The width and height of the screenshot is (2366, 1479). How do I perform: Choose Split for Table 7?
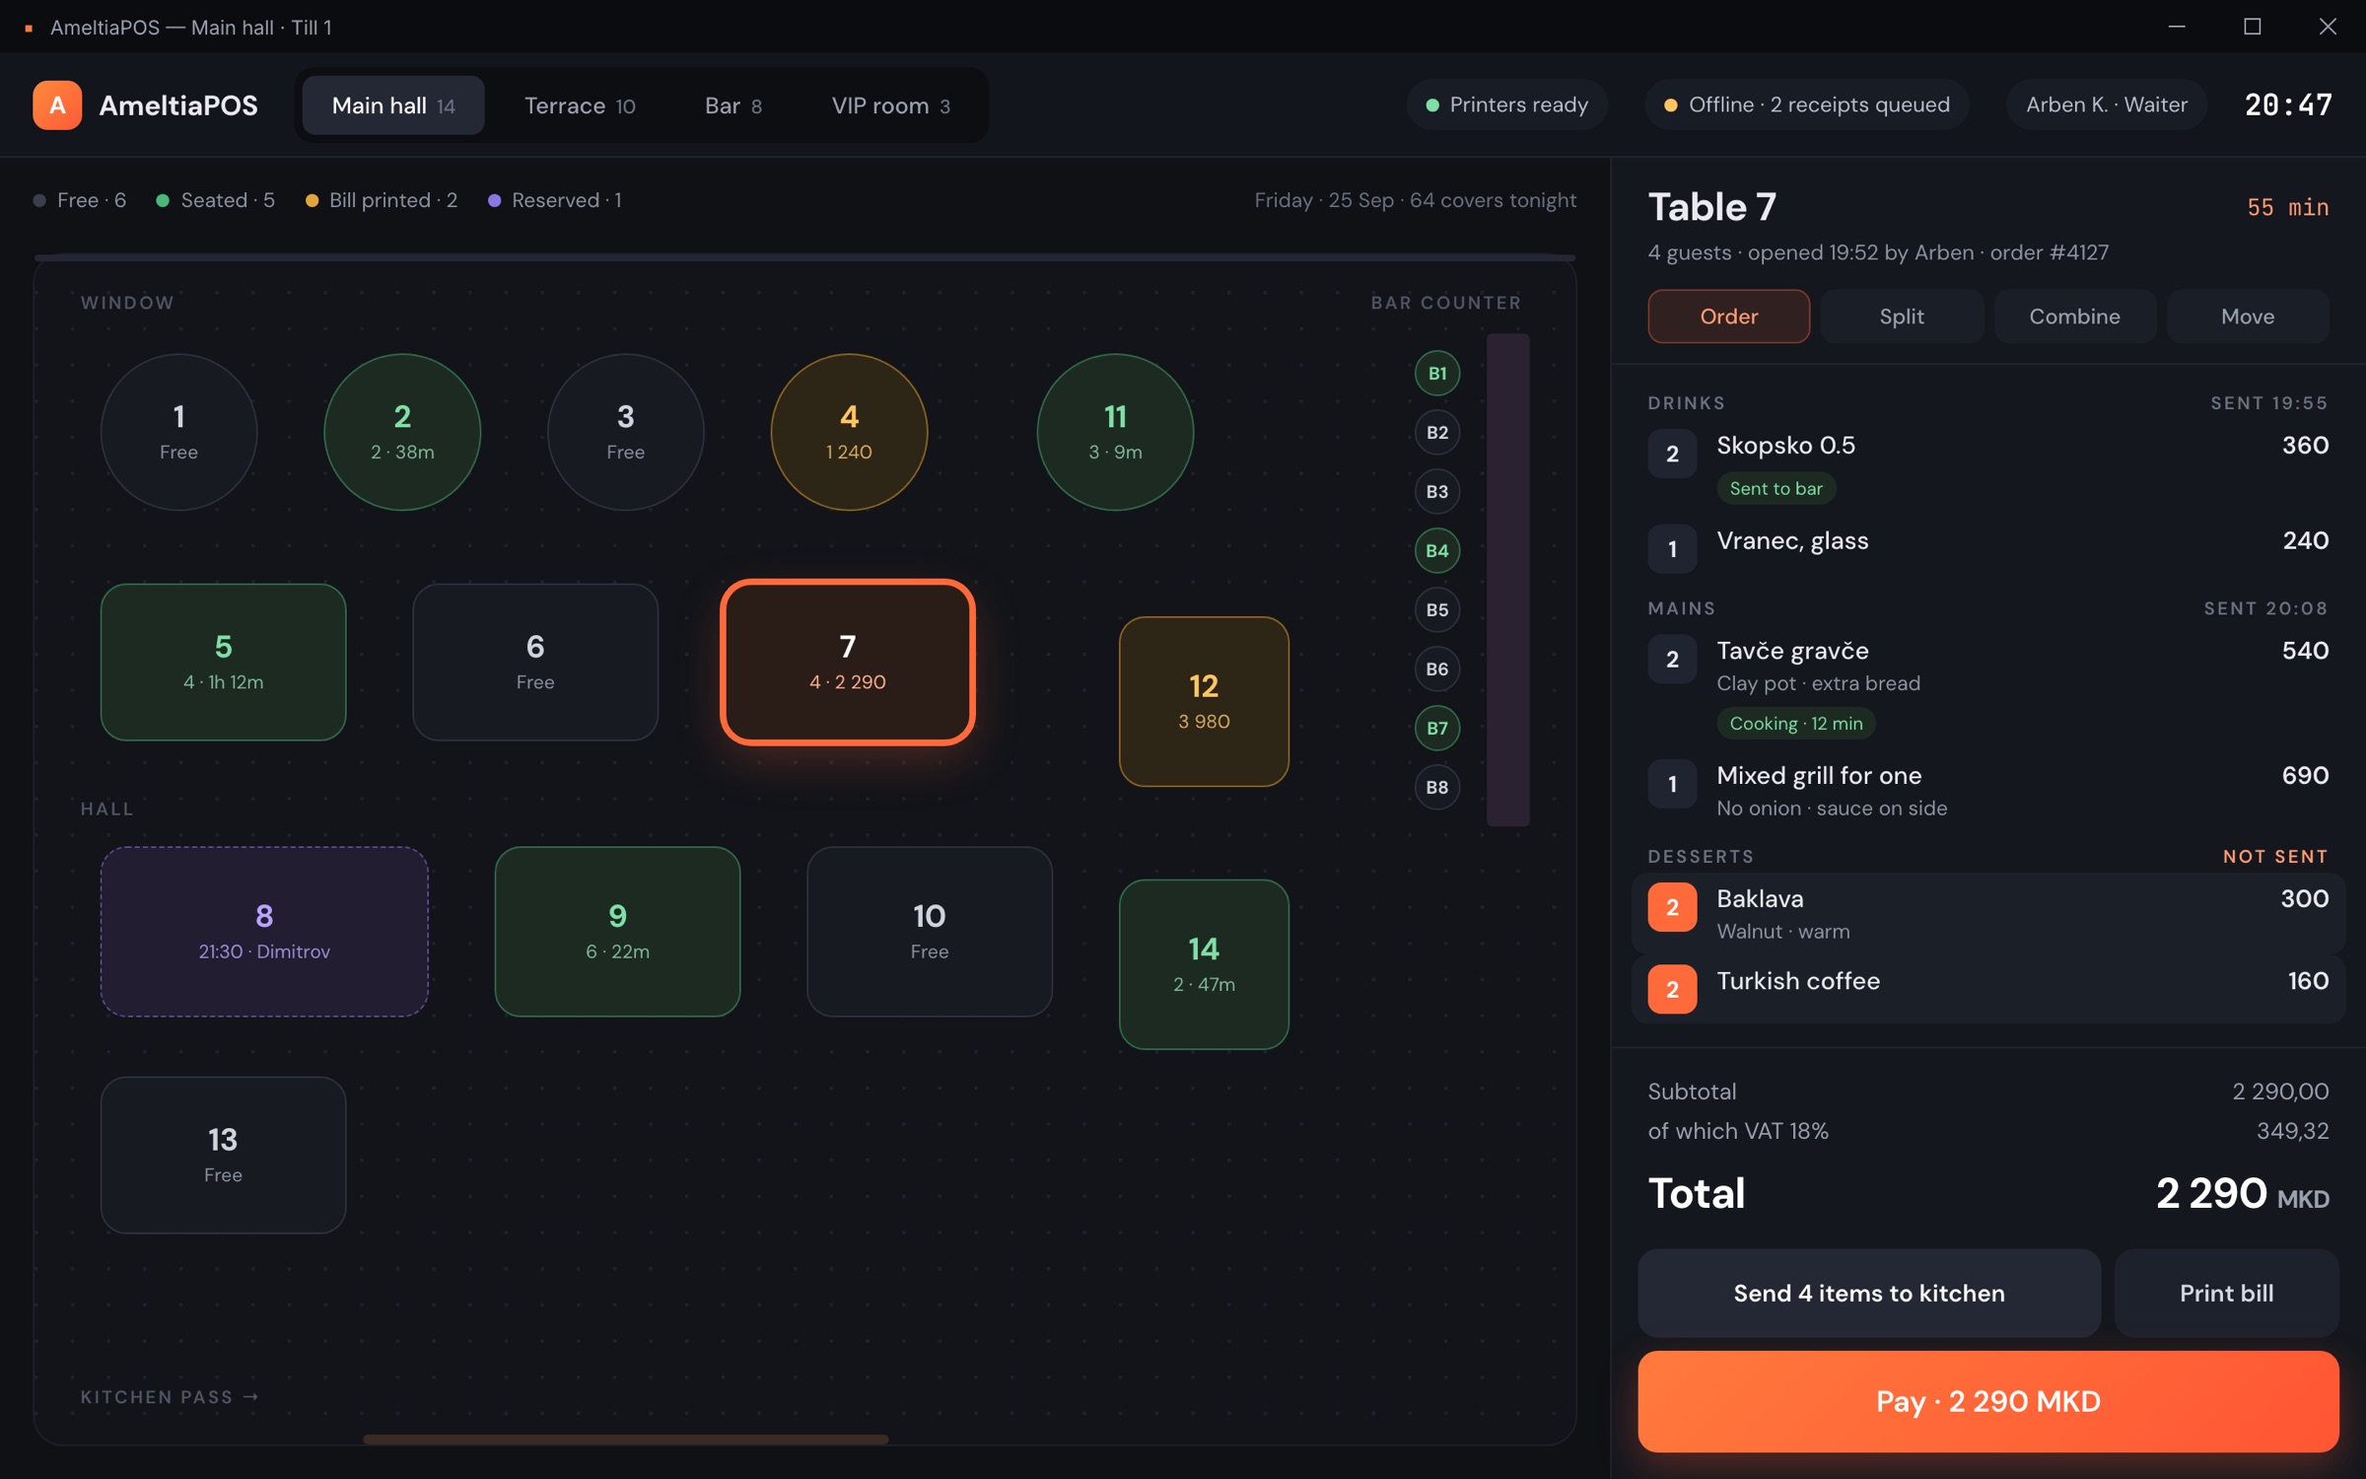(1902, 317)
